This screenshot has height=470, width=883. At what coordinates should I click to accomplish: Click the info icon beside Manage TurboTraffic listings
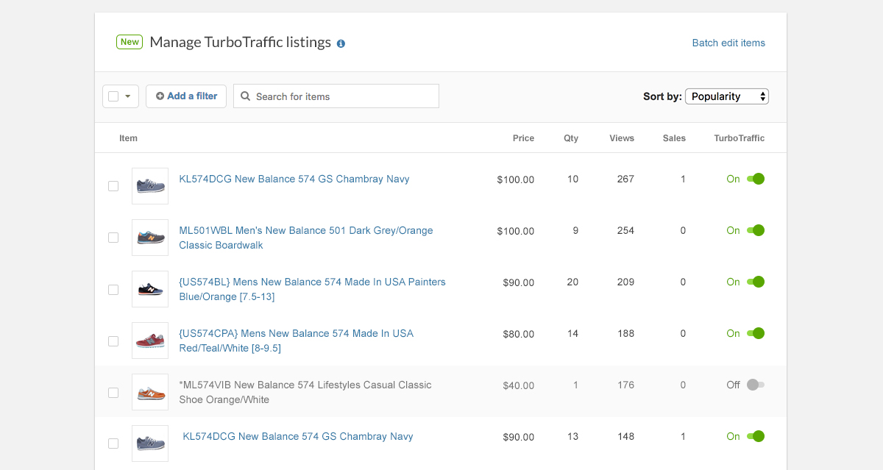[341, 43]
